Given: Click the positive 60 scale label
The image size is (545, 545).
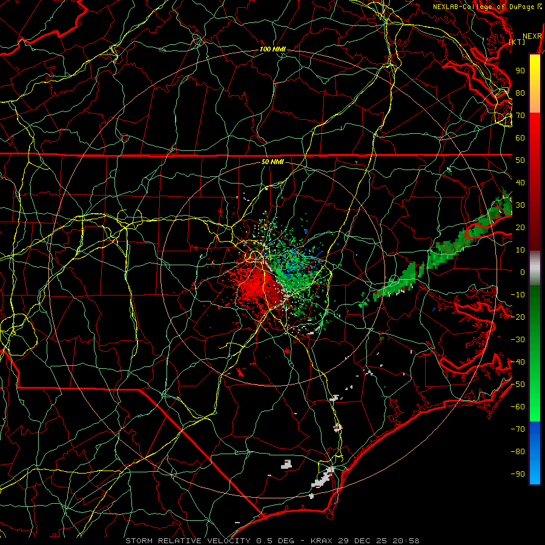Looking at the screenshot, I should (520, 137).
